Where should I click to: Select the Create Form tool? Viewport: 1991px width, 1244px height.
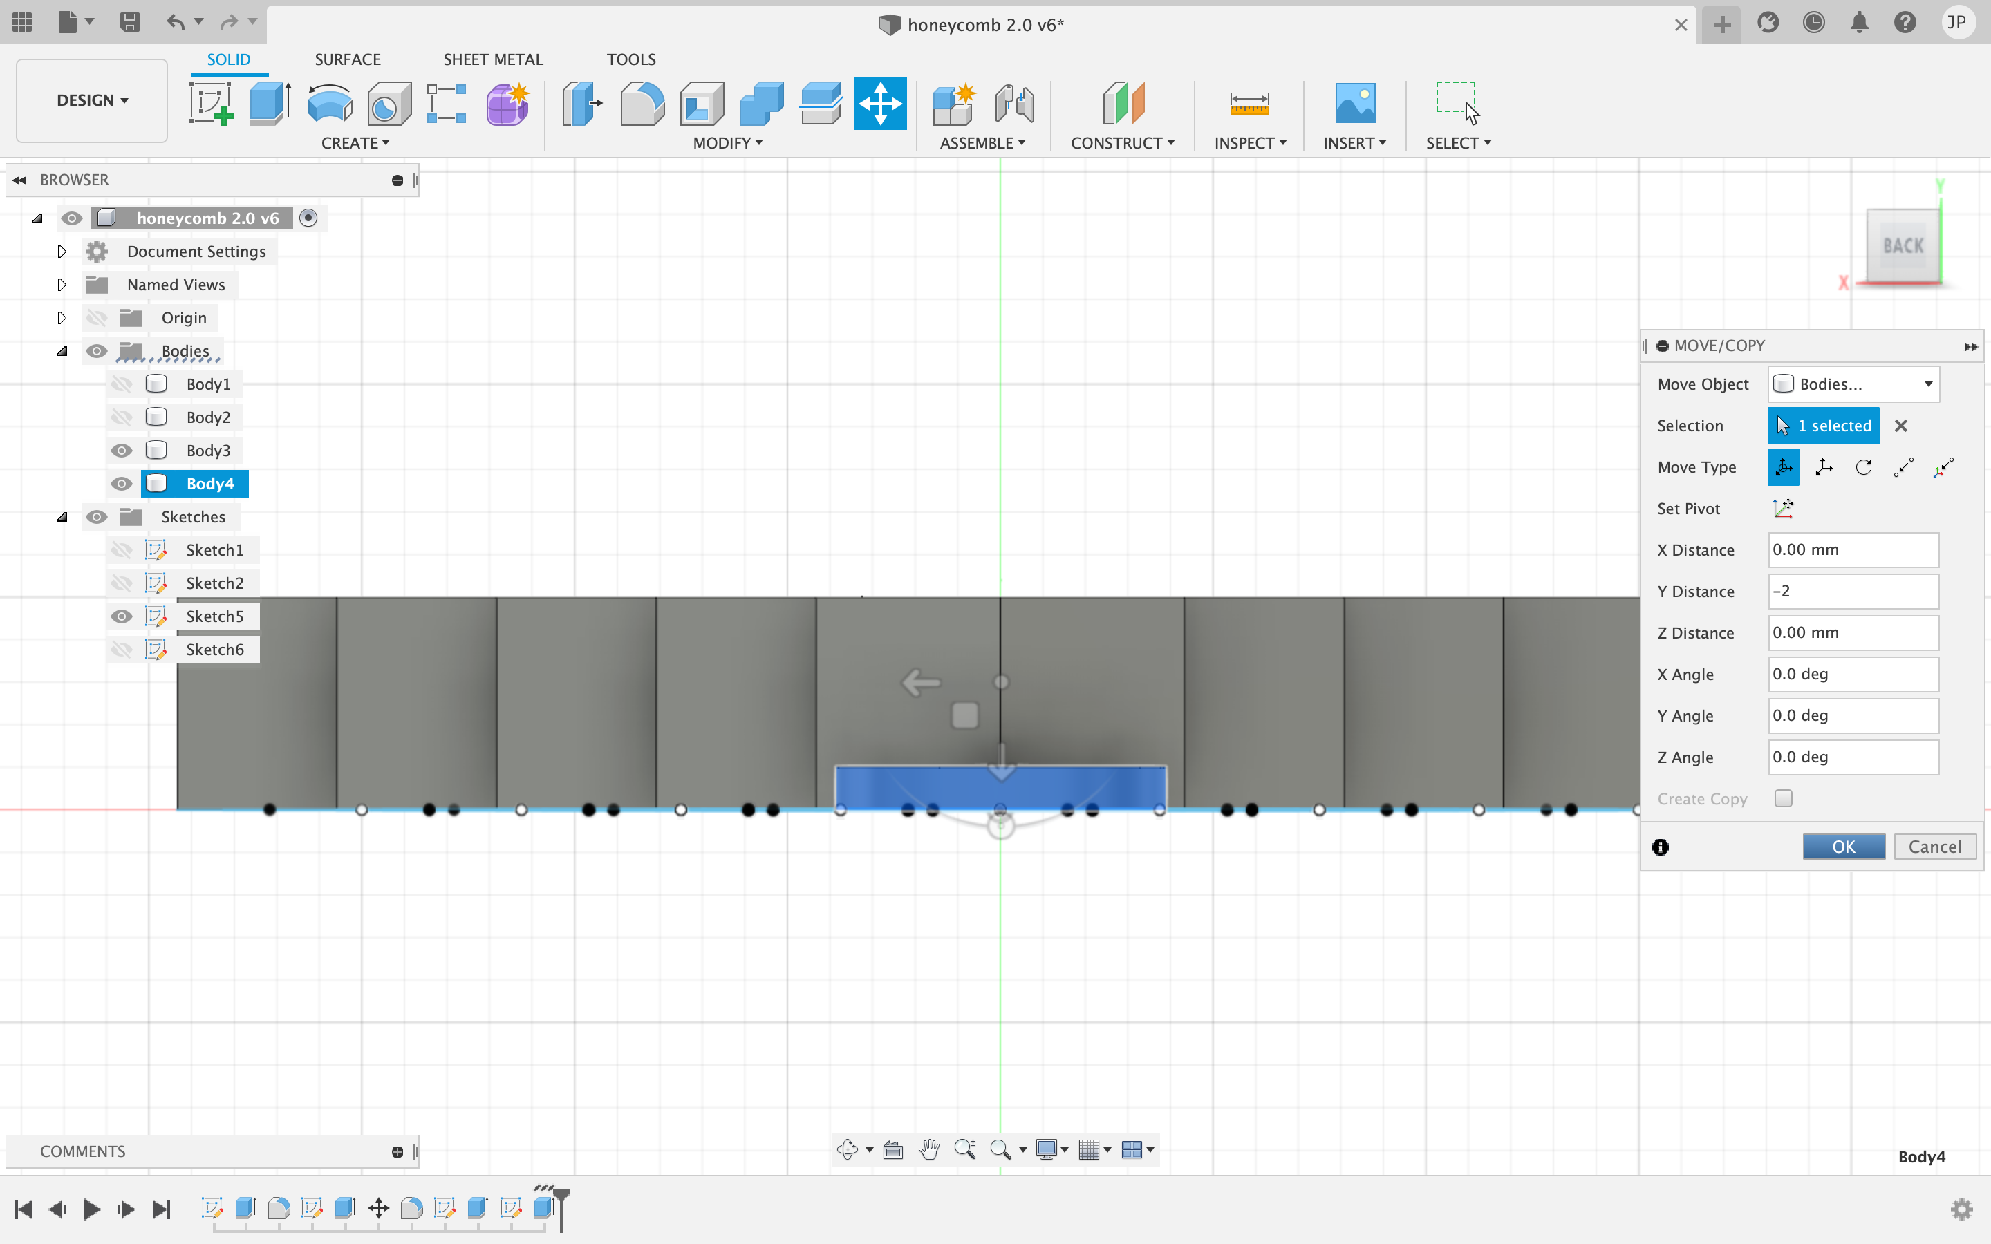pos(507,104)
